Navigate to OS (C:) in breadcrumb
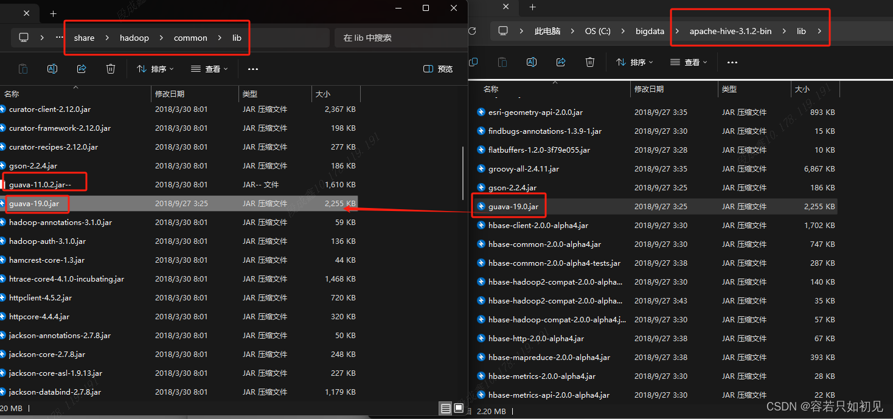893x419 pixels. tap(597, 31)
